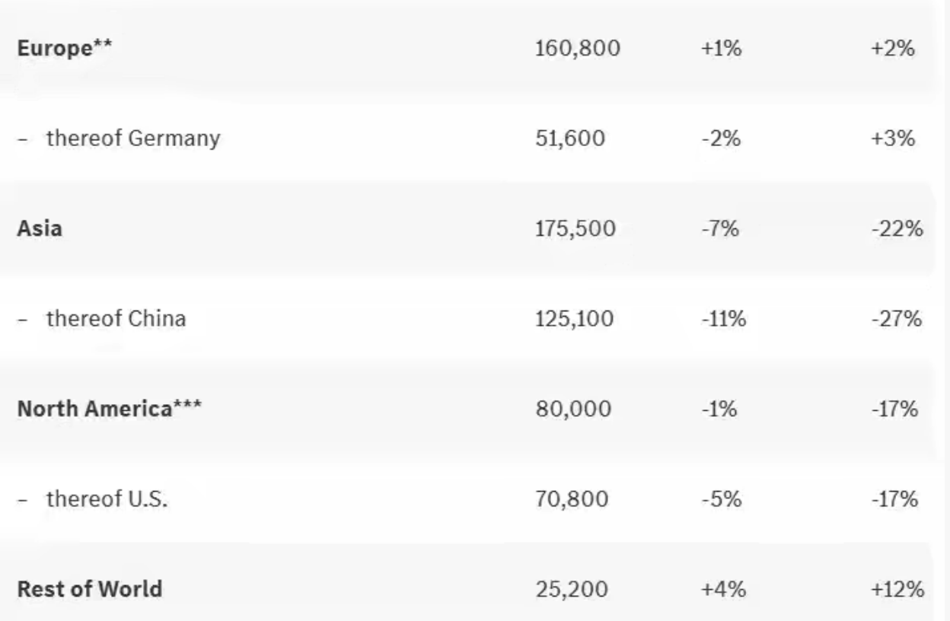Click the -1% figure for North America
The height and width of the screenshot is (621, 950).
(x=719, y=409)
